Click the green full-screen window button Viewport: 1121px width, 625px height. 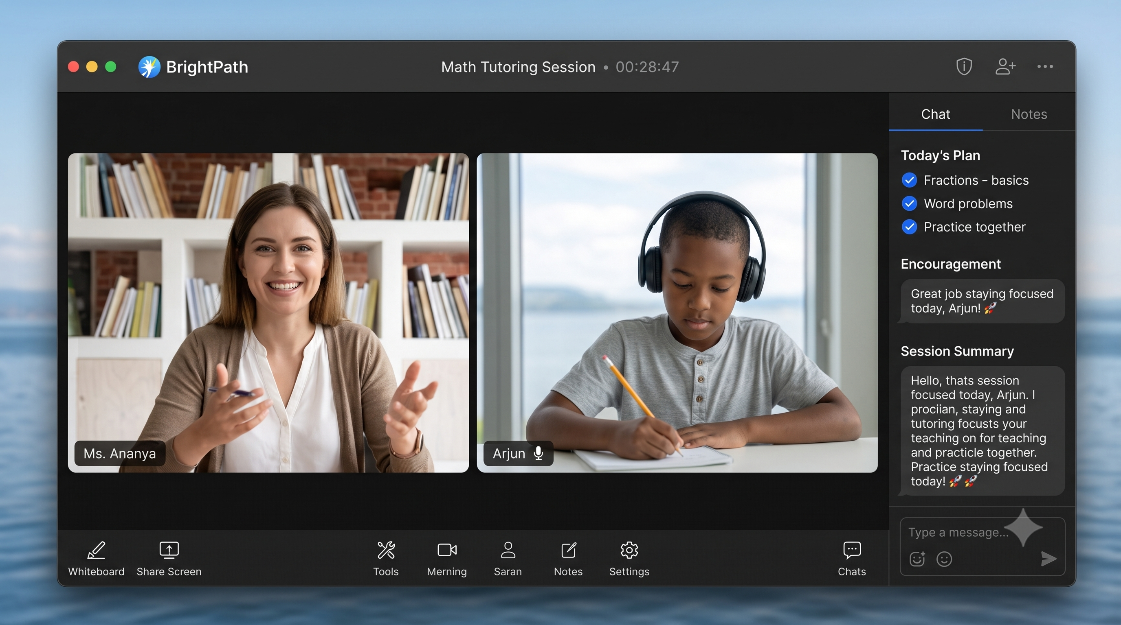click(x=111, y=66)
